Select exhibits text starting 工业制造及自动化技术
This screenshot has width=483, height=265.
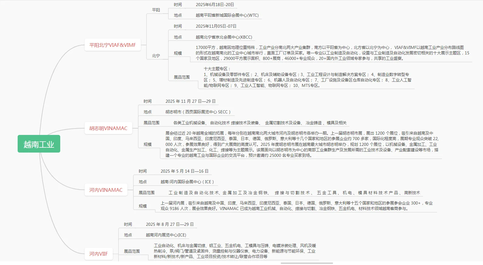point(294,193)
